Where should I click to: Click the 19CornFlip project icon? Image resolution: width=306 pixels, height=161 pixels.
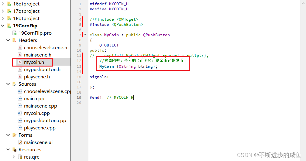(9, 26)
